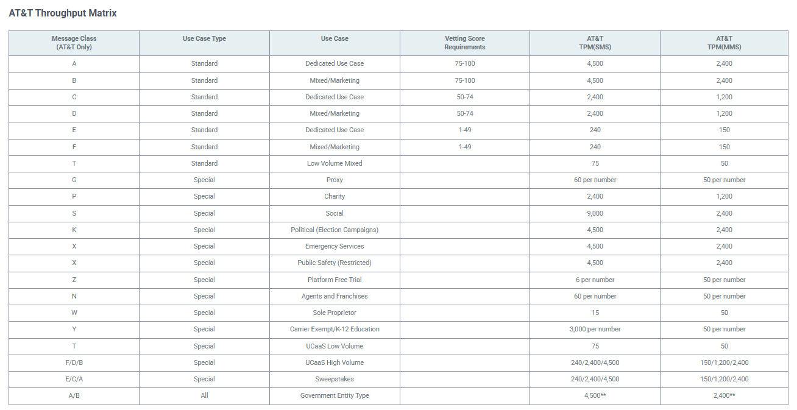The image size is (797, 410).
Task: Select the Low Volume Mixed cell
Action: (335, 163)
